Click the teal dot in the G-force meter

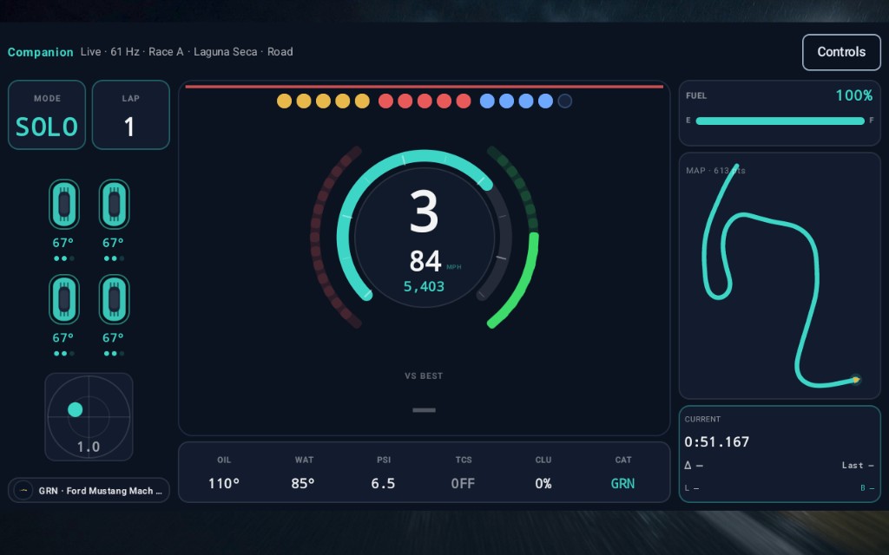pyautogui.click(x=75, y=409)
